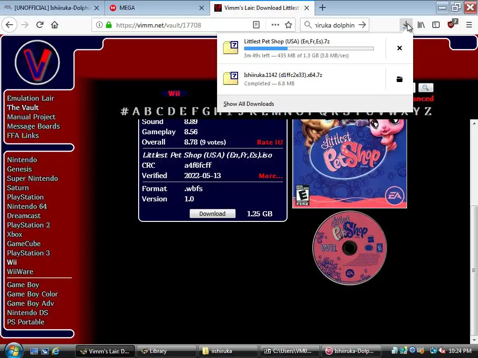478x358 pixels.
Task: Open the uBlock Origin extension icon
Action: 452,24
